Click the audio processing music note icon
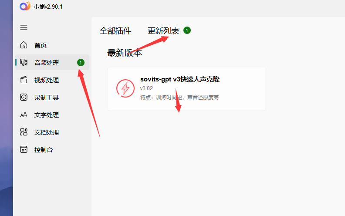 tap(24, 62)
